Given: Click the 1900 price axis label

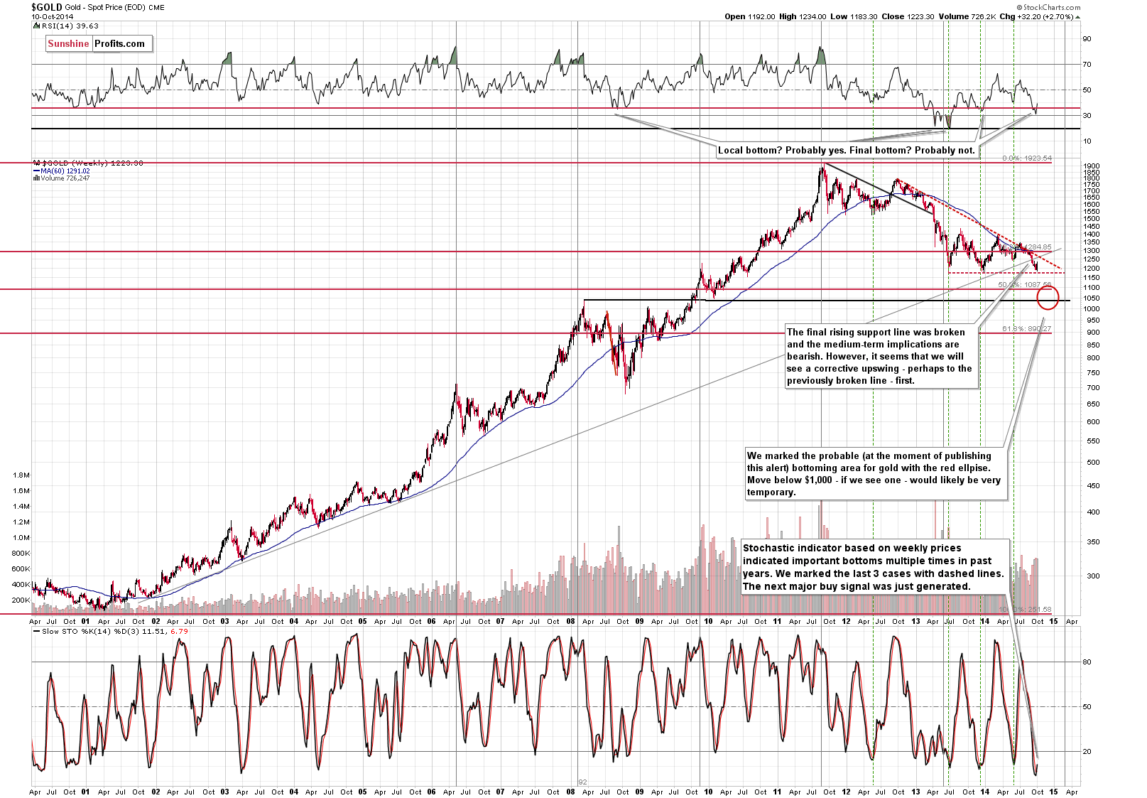Looking at the screenshot, I should pyautogui.click(x=1092, y=166).
